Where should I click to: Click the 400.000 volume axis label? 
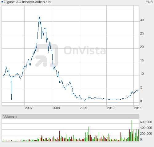[x=146, y=128]
